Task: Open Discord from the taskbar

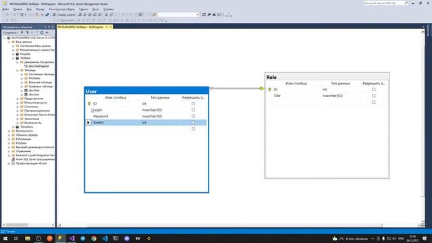Action: pyautogui.click(x=127, y=238)
